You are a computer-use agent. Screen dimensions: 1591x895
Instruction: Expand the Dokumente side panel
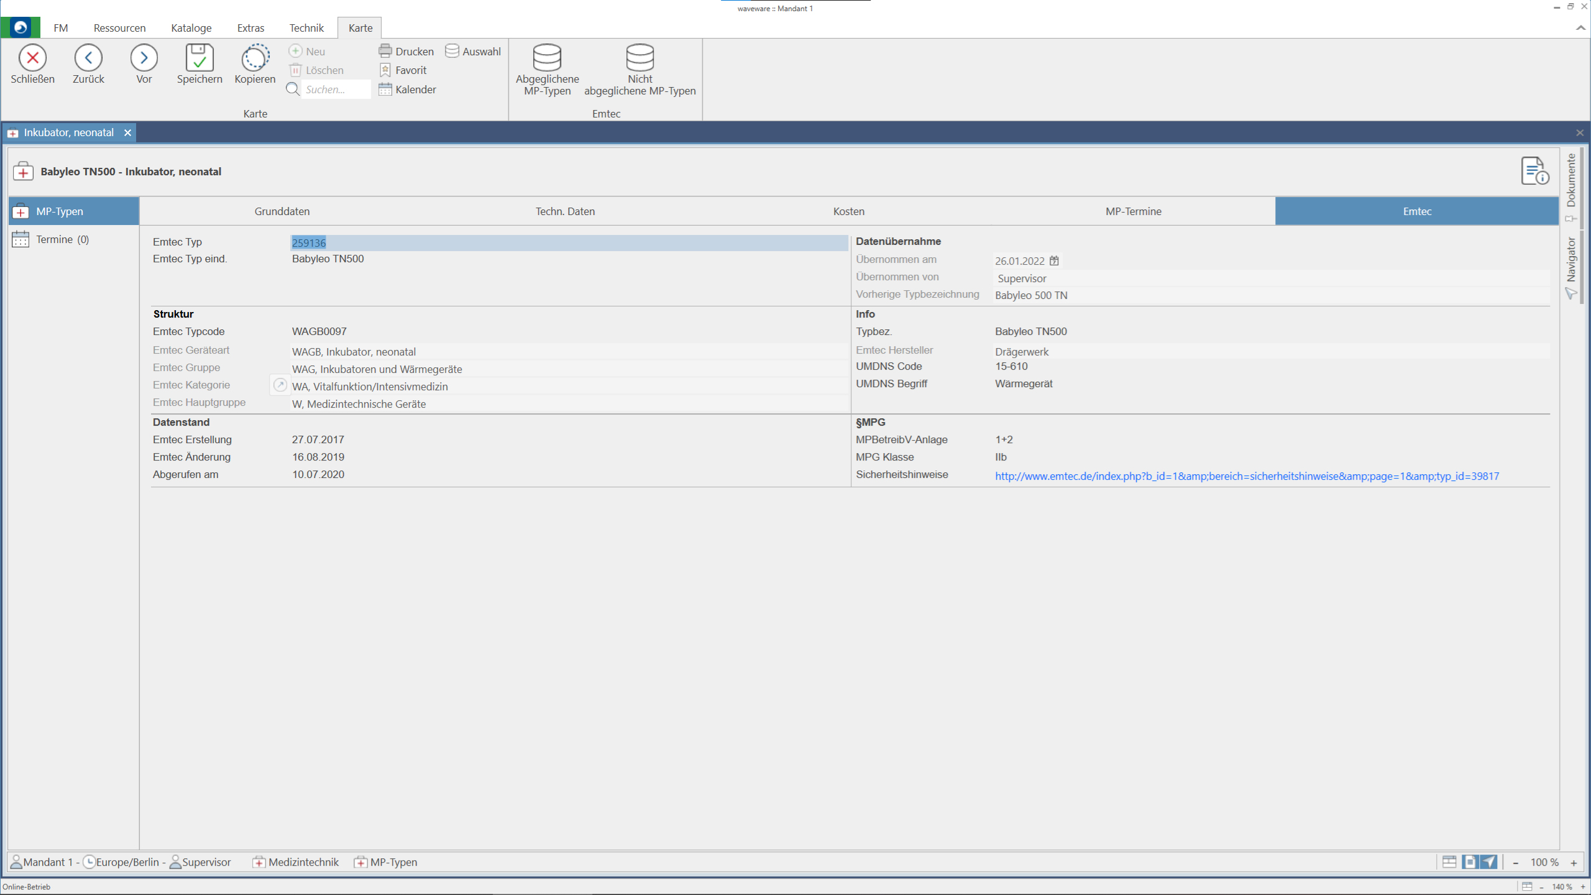click(1571, 180)
